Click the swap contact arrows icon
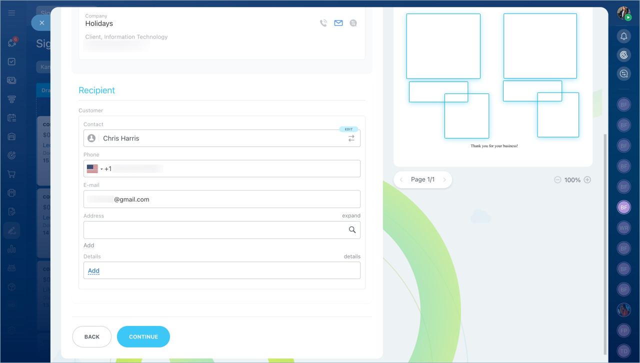The height and width of the screenshot is (363, 640). click(x=351, y=138)
